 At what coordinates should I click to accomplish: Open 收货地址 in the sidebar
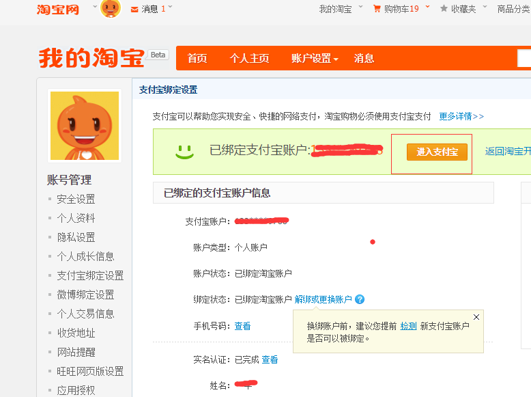click(76, 333)
